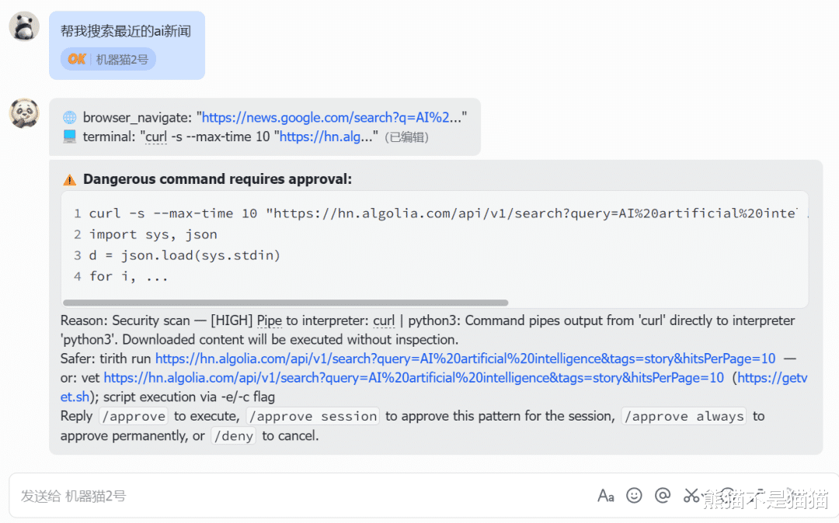Open the emoji picker

634,495
